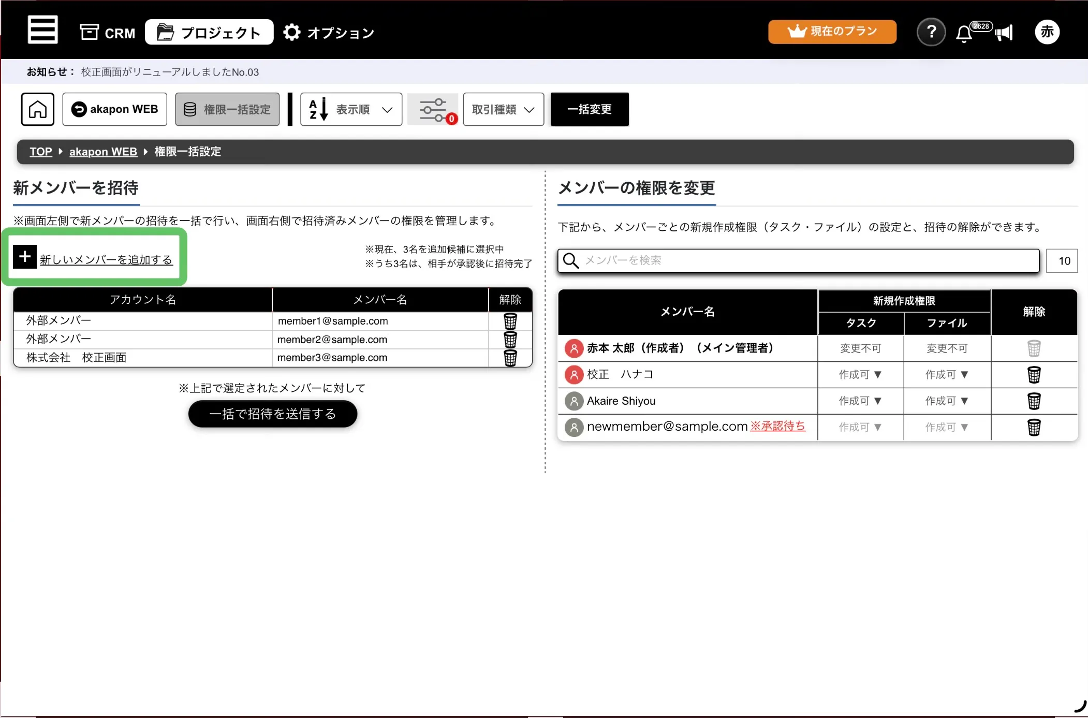Expand the 表示順 sort dropdown
The width and height of the screenshot is (1088, 718).
click(x=351, y=109)
